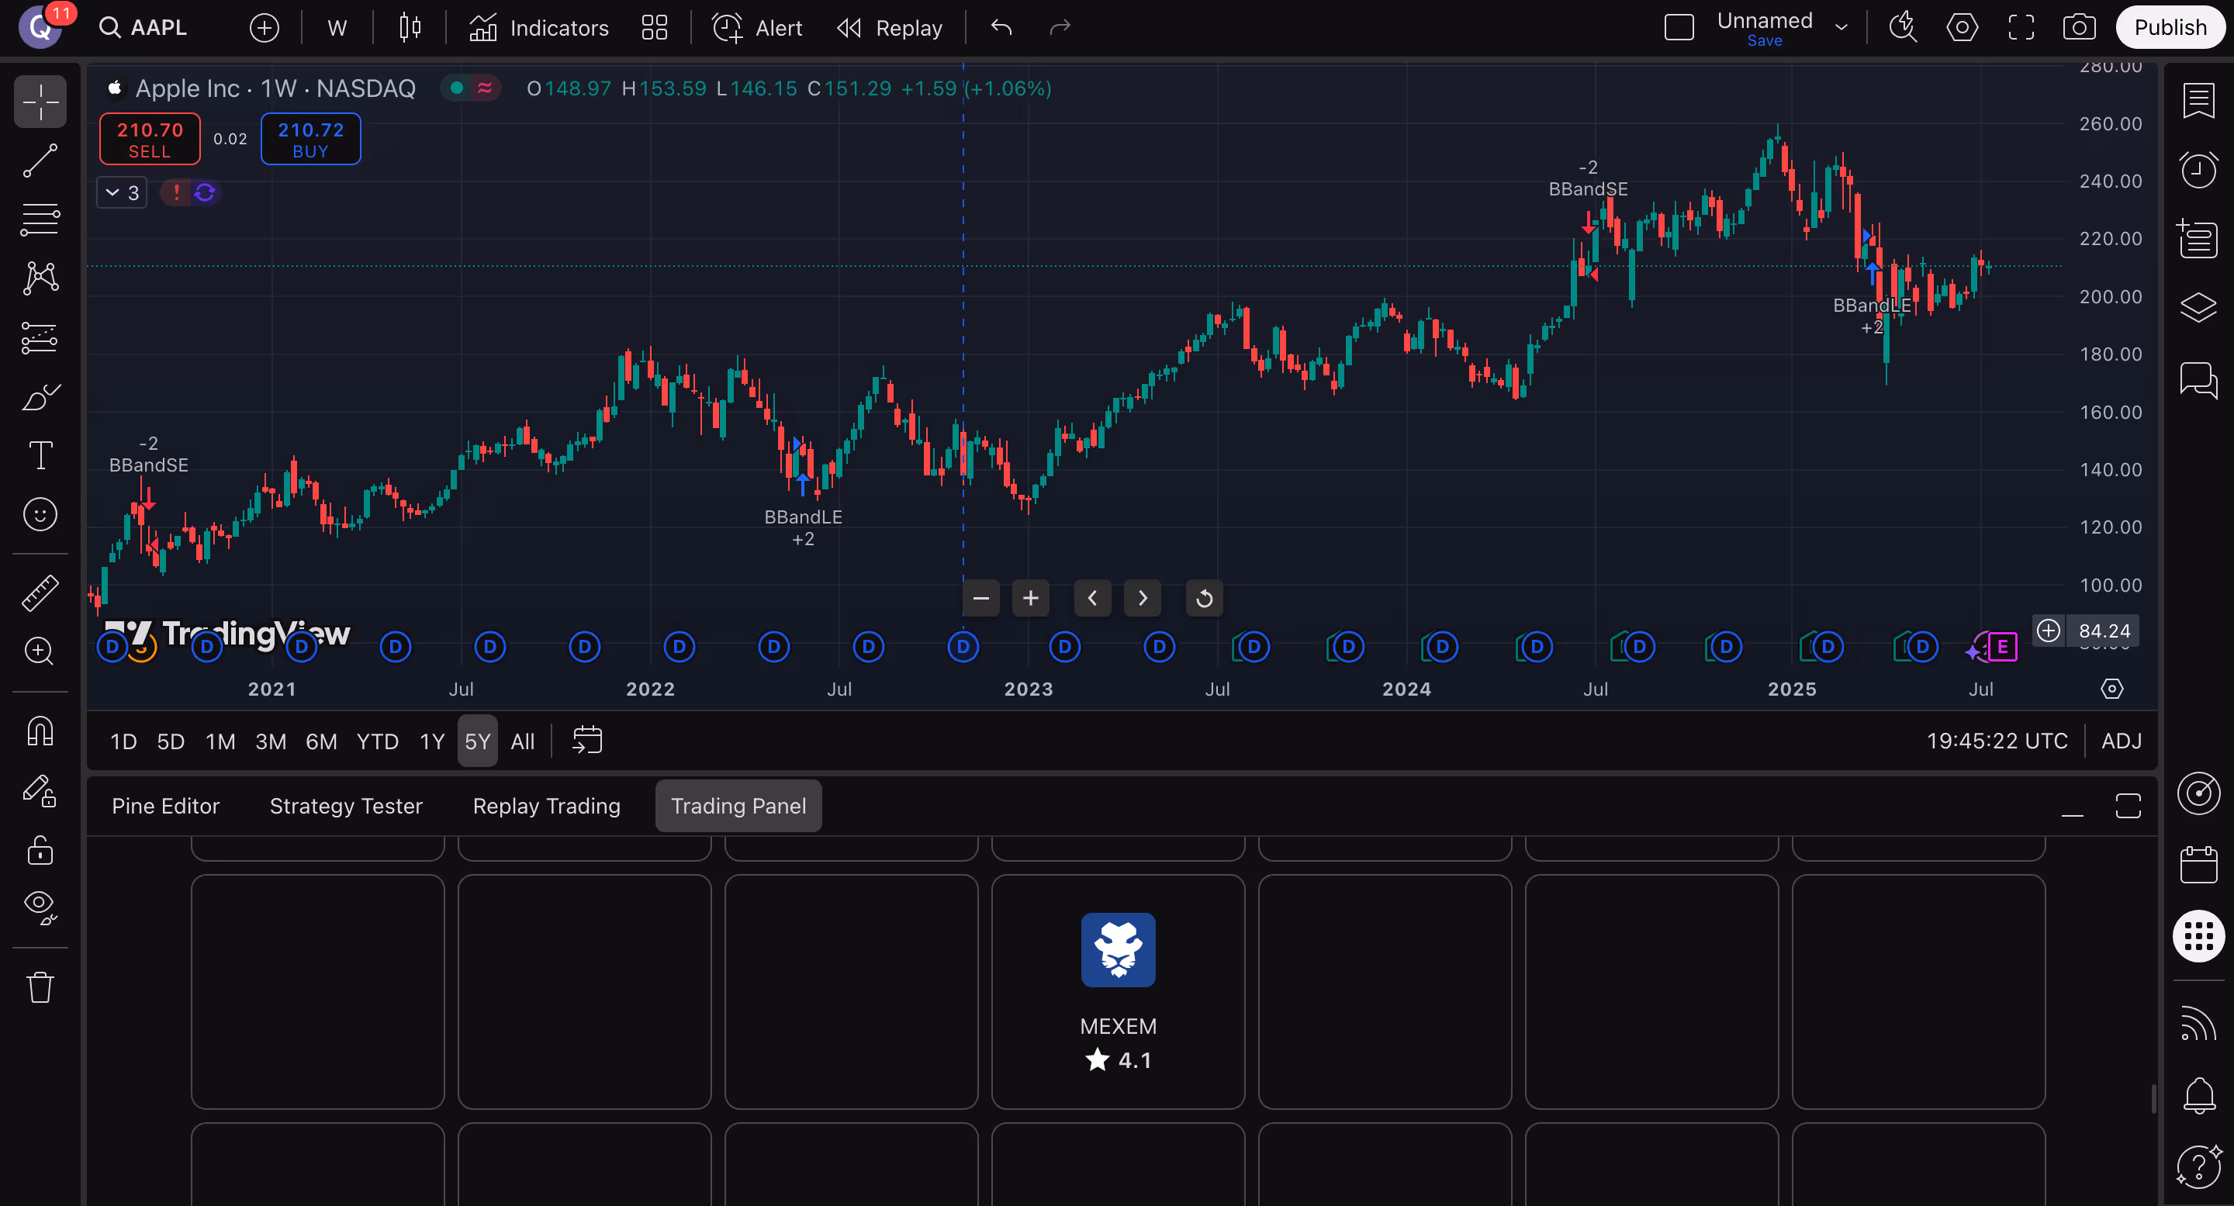The image size is (2234, 1206).
Task: Select the 5Y time range
Action: [x=478, y=741]
